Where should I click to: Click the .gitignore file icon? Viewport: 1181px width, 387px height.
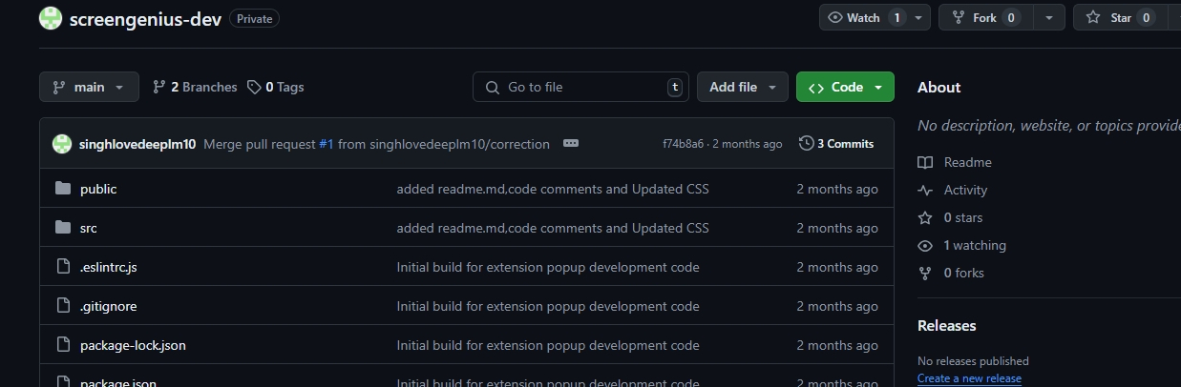pos(63,306)
